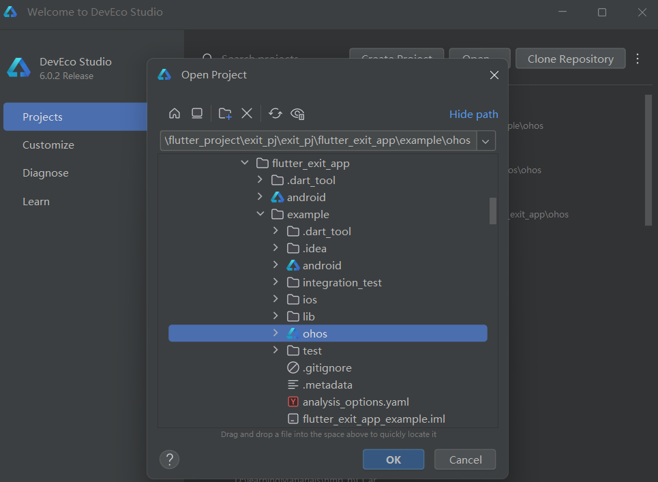Screen dimensions: 658x482
Task: Click the Desktop directory toolbar icon
Action: [197, 113]
